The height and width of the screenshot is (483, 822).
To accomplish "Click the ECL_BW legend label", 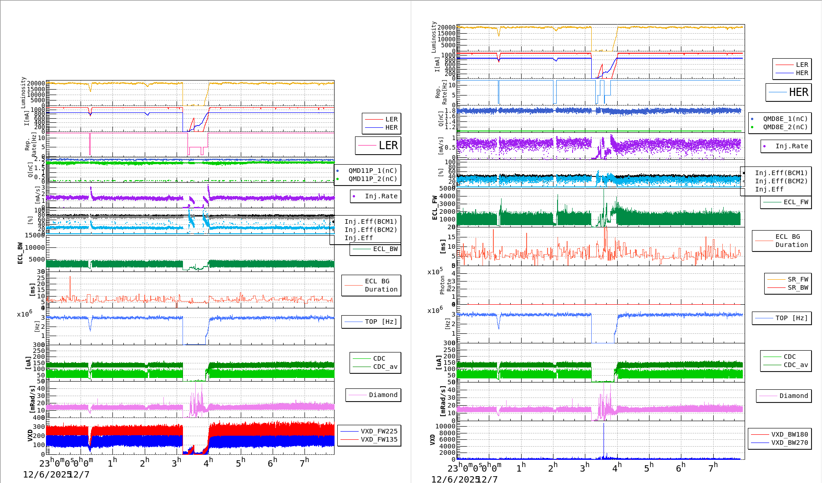I will [x=385, y=249].
